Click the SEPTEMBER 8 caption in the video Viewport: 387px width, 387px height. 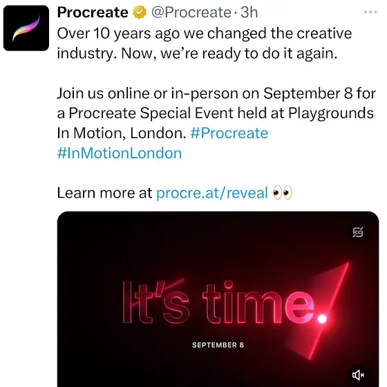click(218, 345)
